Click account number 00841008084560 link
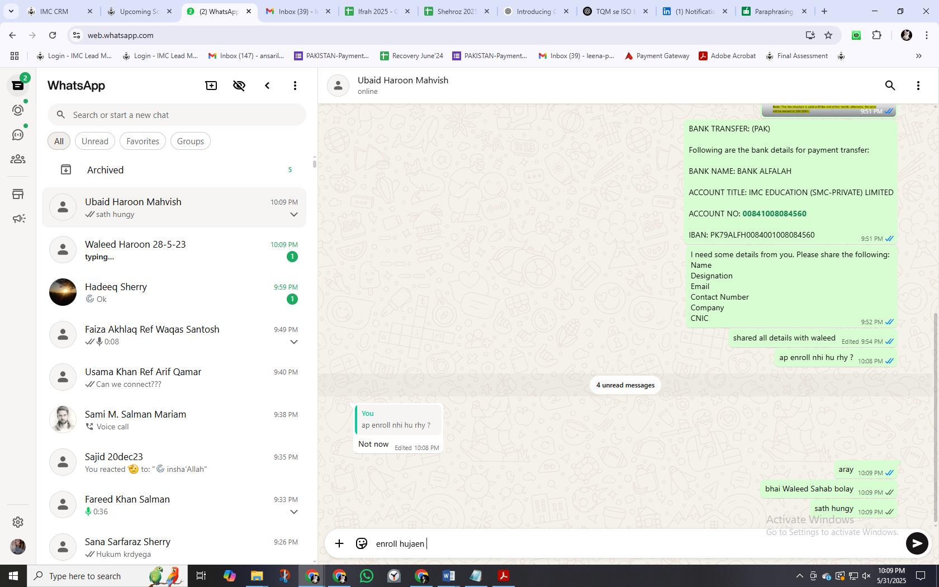The image size is (939, 587). pyautogui.click(x=774, y=214)
